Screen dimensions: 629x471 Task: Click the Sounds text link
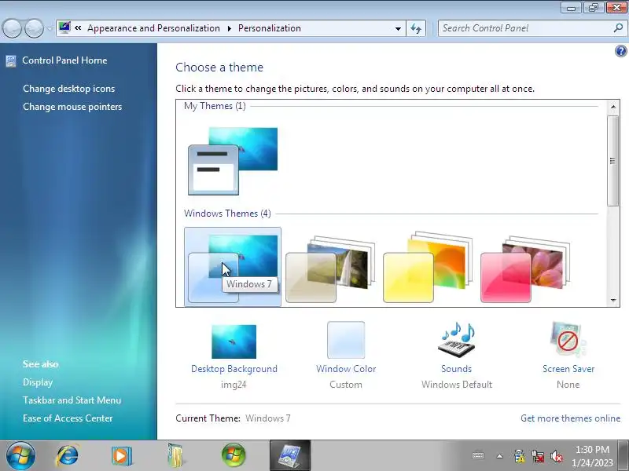click(457, 369)
